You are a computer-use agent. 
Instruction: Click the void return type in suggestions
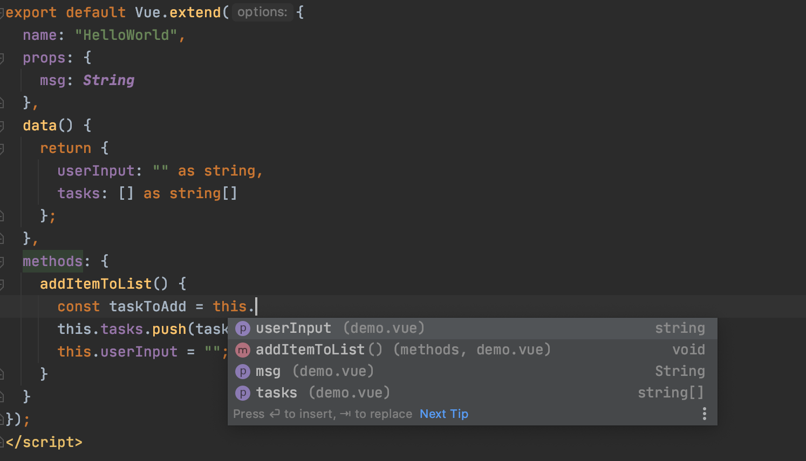(688, 350)
